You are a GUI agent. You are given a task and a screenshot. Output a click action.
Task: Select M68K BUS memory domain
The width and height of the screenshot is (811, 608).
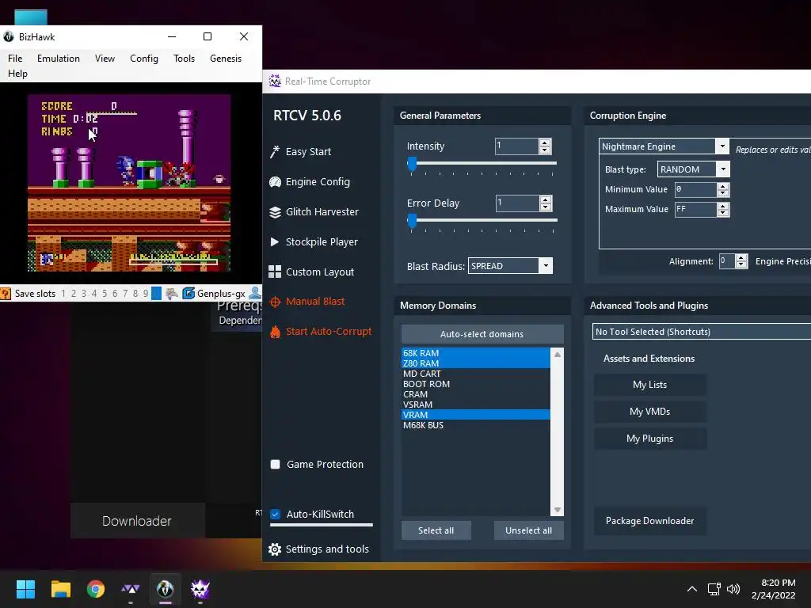coord(475,425)
